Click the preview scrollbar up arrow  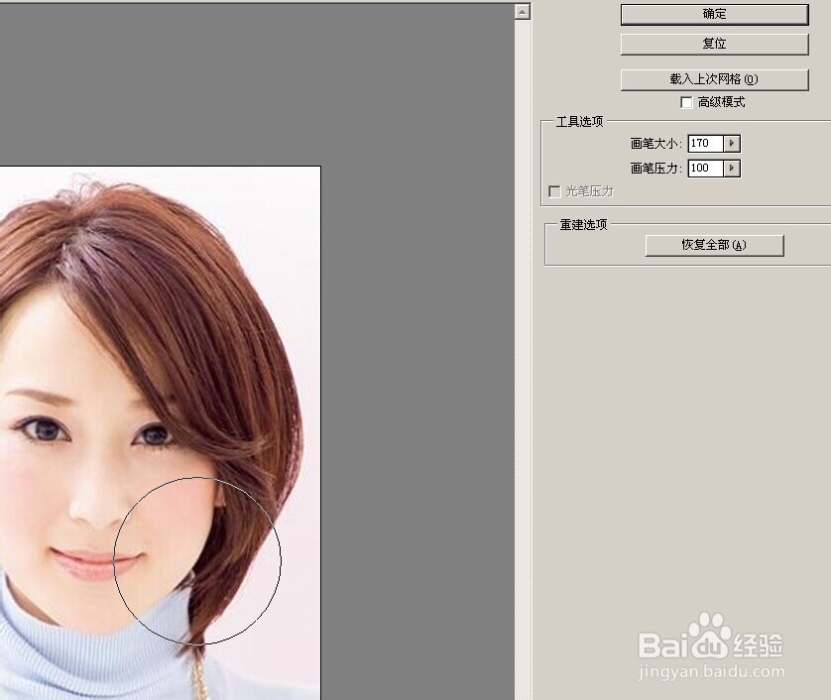point(523,12)
